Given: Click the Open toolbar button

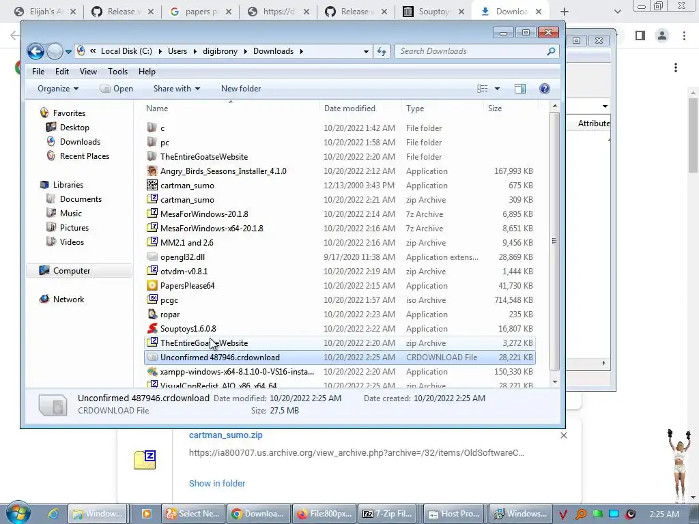Looking at the screenshot, I should click(116, 89).
